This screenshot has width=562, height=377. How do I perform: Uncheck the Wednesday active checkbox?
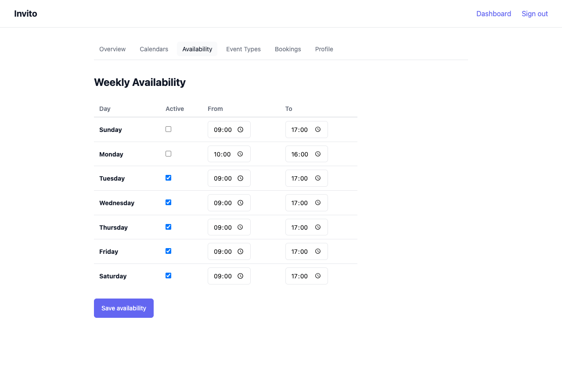(168, 203)
